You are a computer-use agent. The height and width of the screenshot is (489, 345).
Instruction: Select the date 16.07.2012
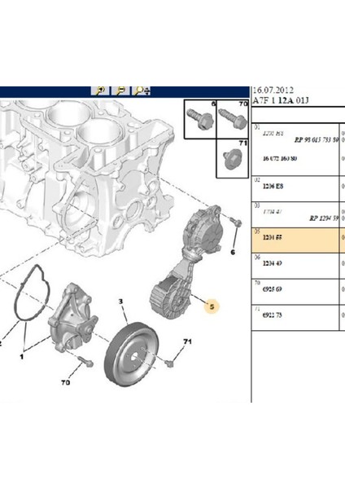(273, 90)
